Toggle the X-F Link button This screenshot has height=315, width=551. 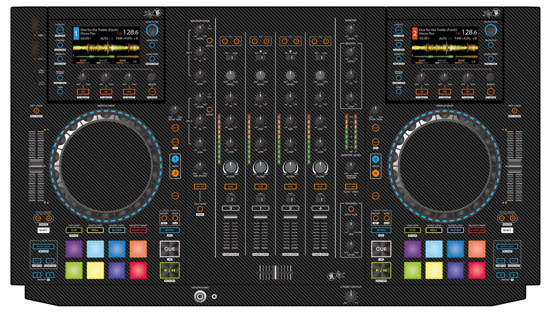pos(351,187)
